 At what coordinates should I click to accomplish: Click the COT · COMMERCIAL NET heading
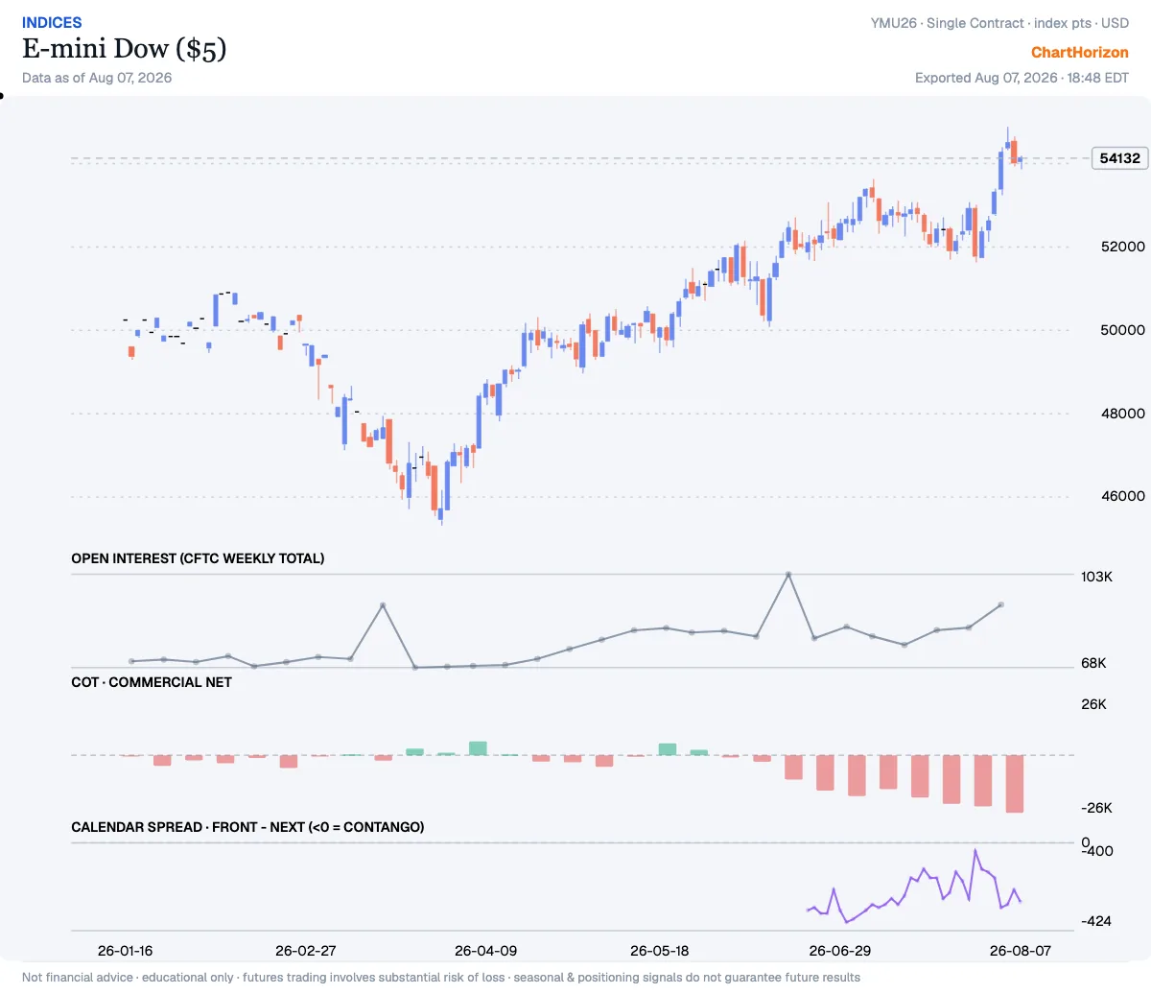(x=152, y=682)
